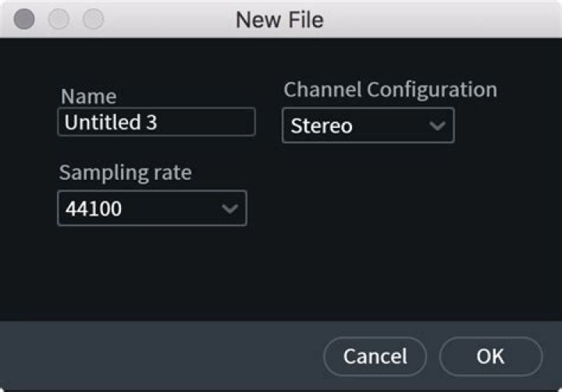
Task: Click the gray minimize window button
Action: (59, 19)
